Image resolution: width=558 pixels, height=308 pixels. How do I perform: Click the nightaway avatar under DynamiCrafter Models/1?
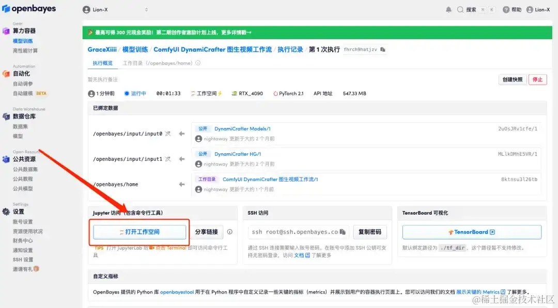coord(198,139)
